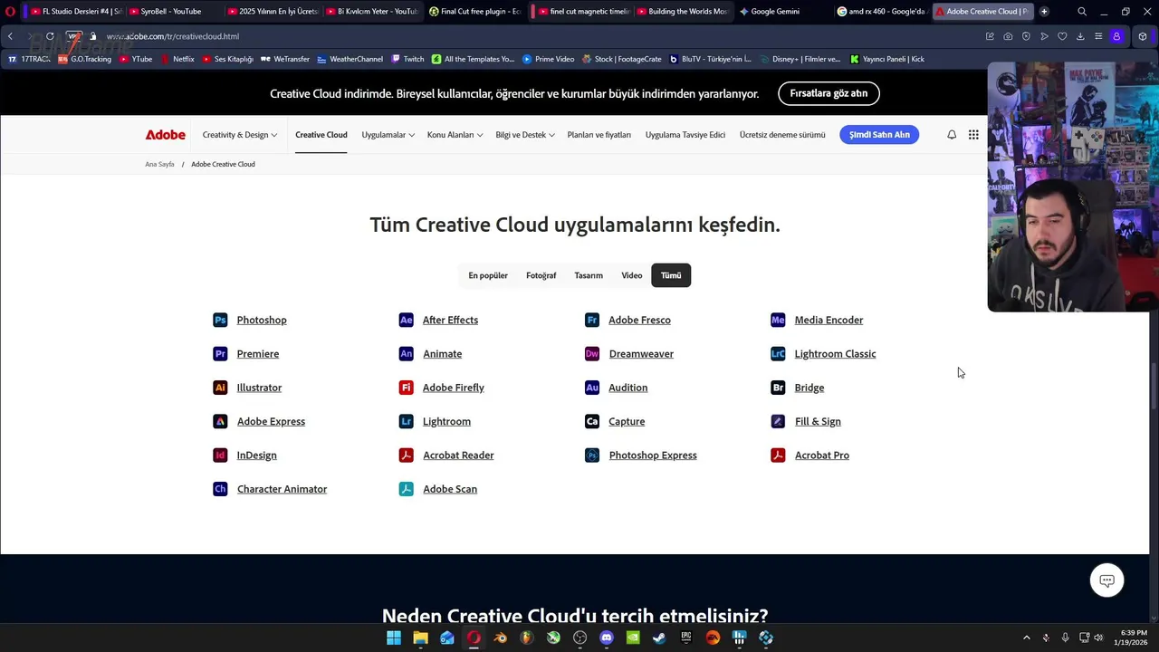Click the Media Encoder Me icon
Image resolution: width=1159 pixels, height=652 pixels.
[778, 320]
